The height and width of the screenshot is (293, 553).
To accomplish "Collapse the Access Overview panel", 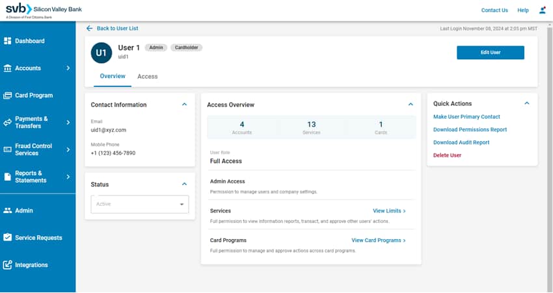I will (411, 104).
